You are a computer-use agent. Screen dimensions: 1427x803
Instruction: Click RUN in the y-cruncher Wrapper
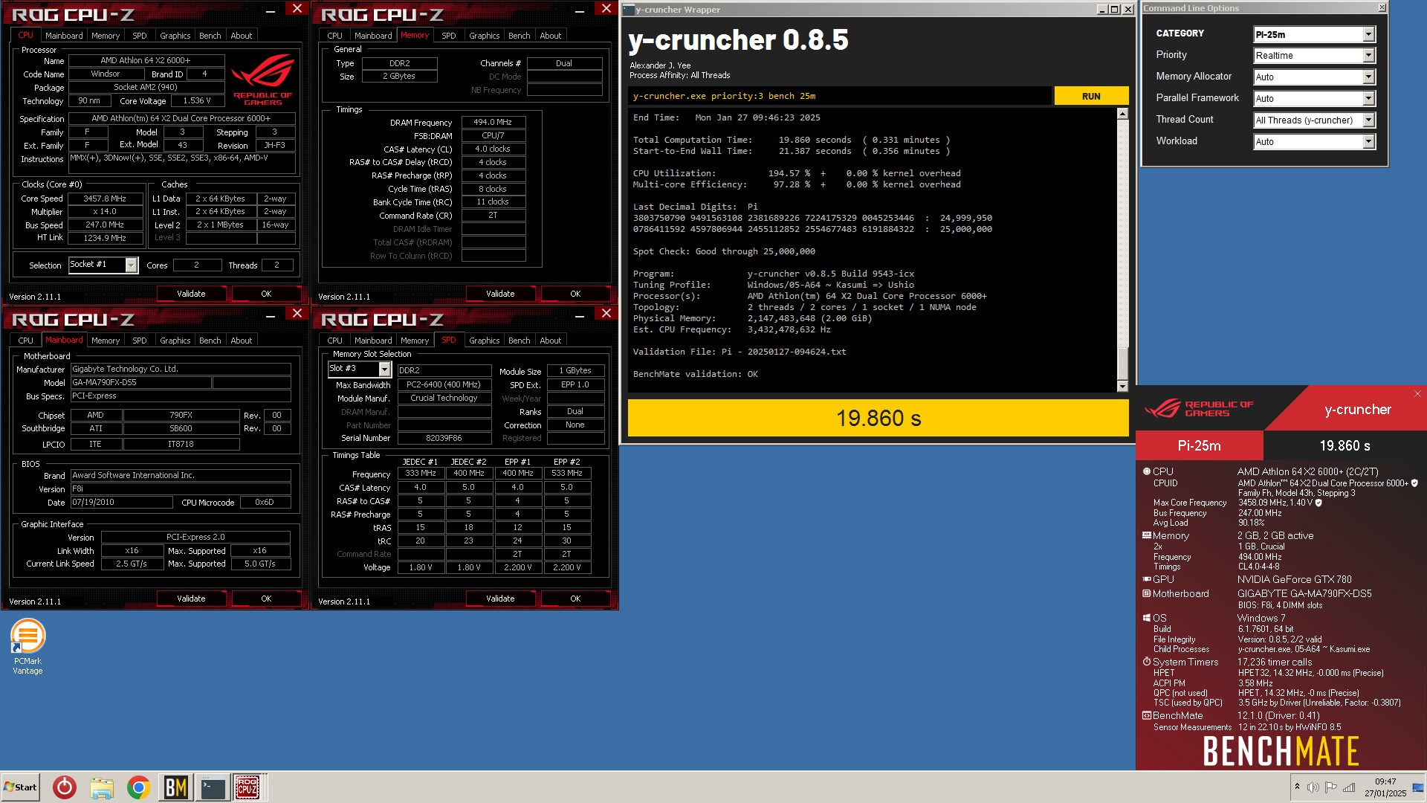tap(1091, 96)
